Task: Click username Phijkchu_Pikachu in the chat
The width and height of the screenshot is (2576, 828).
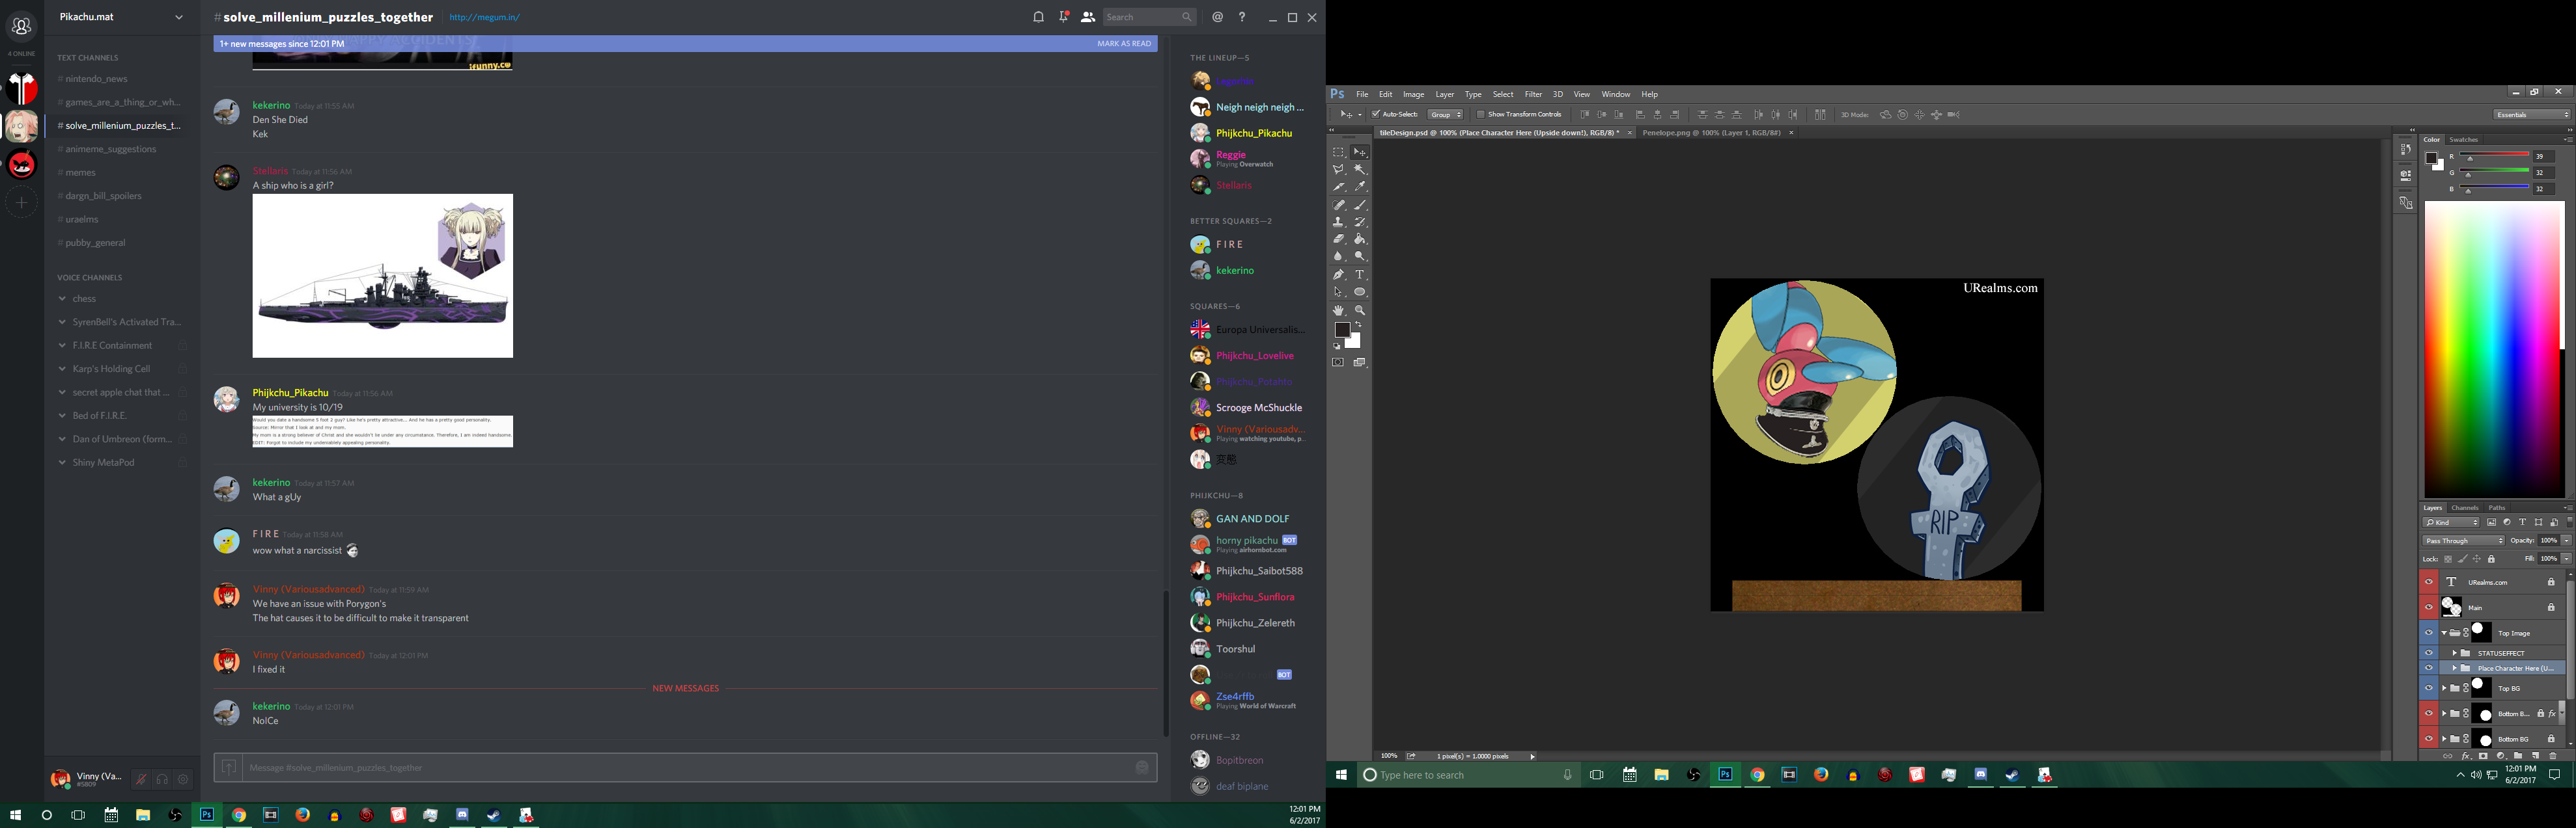Action: [290, 392]
